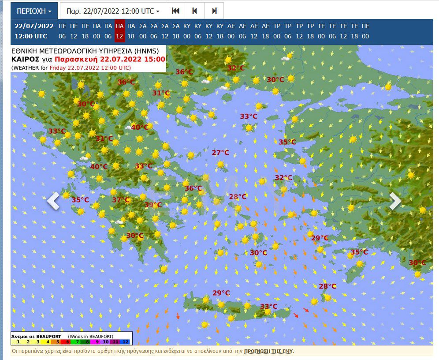439x360 pixels.
Task: Step back to the previous forecast frame
Action: tap(195, 11)
